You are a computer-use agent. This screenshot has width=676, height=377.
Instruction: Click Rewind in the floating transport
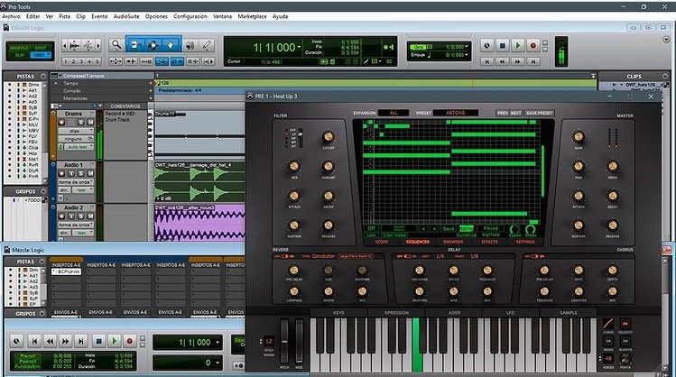[50, 341]
